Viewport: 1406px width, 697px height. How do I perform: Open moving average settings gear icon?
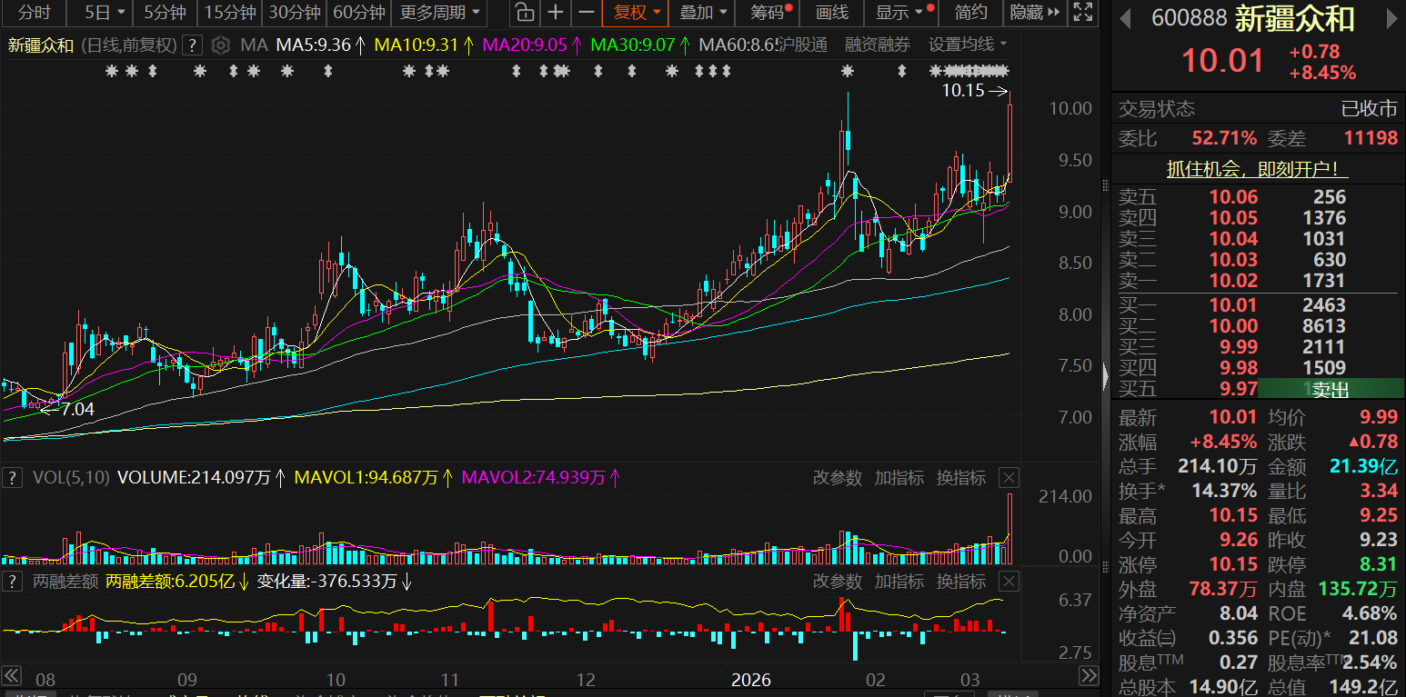[220, 45]
